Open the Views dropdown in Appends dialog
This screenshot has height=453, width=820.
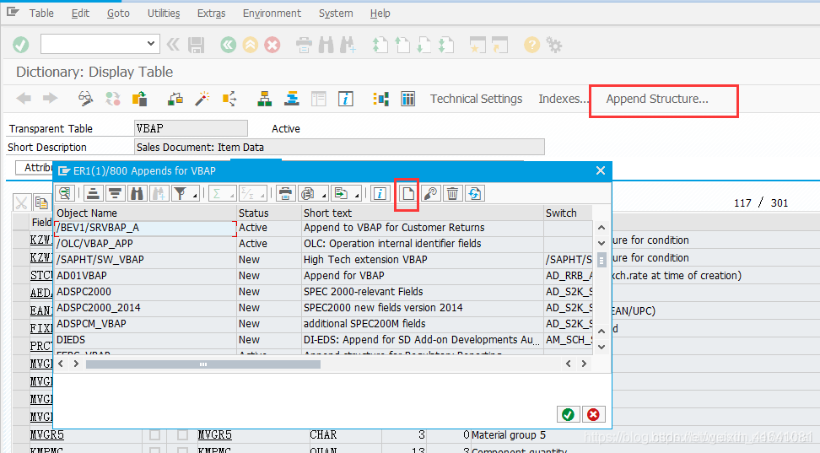pos(312,193)
